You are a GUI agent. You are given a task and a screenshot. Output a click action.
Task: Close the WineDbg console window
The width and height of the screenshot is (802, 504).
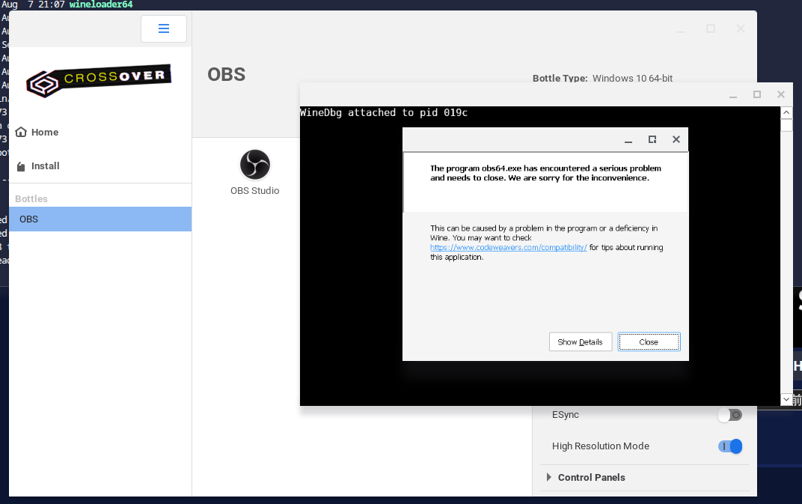(x=780, y=94)
